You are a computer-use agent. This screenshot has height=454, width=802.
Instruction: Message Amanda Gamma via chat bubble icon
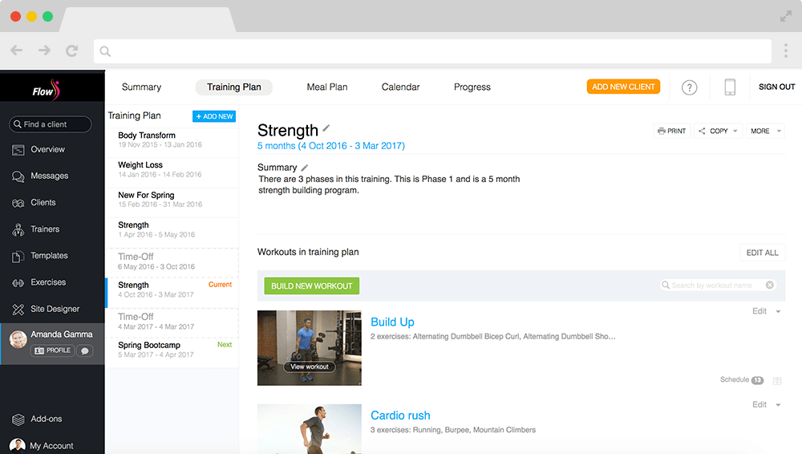click(85, 351)
